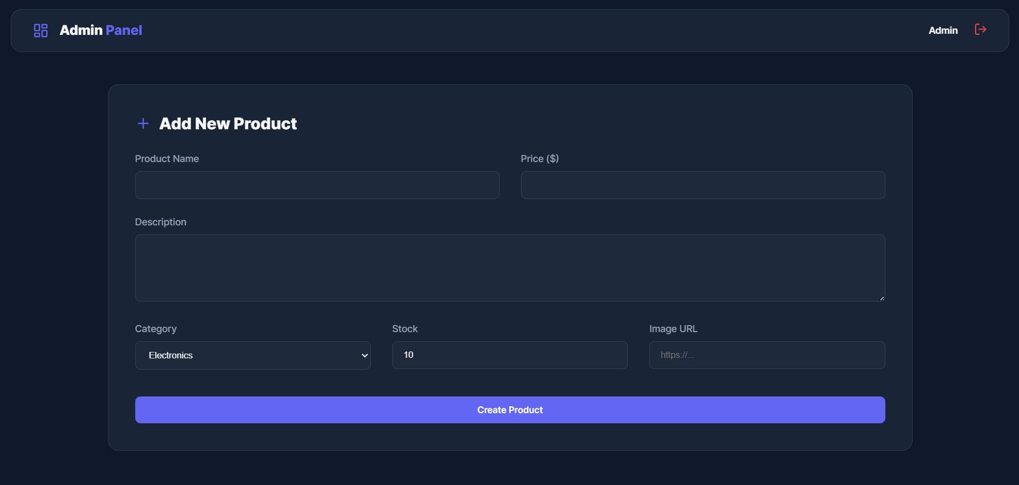Click the Admin username in header
The image size is (1019, 485).
click(943, 31)
